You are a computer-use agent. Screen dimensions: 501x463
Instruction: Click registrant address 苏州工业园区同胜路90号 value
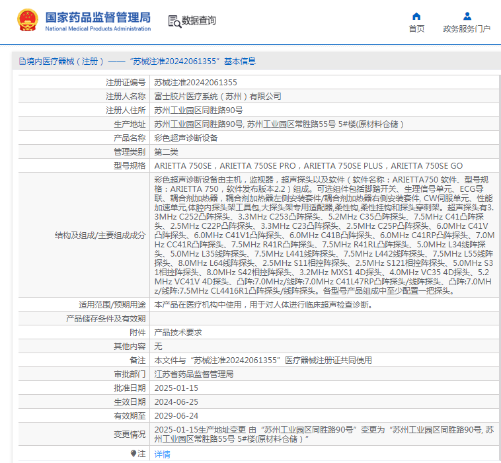pyautogui.click(x=198, y=110)
